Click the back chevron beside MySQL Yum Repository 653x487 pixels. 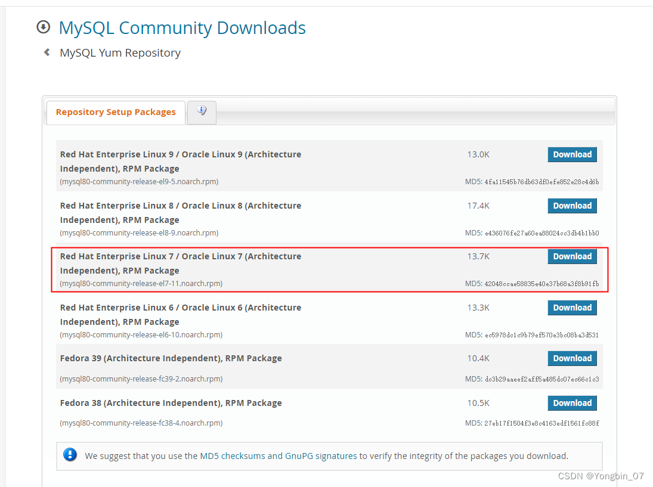point(47,52)
